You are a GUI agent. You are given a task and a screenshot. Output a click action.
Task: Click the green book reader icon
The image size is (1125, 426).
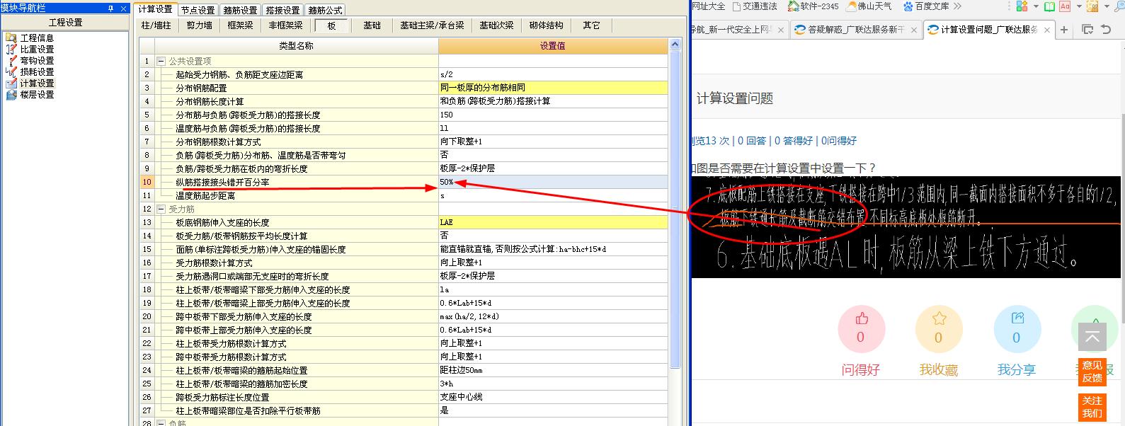pyautogui.click(x=1049, y=6)
